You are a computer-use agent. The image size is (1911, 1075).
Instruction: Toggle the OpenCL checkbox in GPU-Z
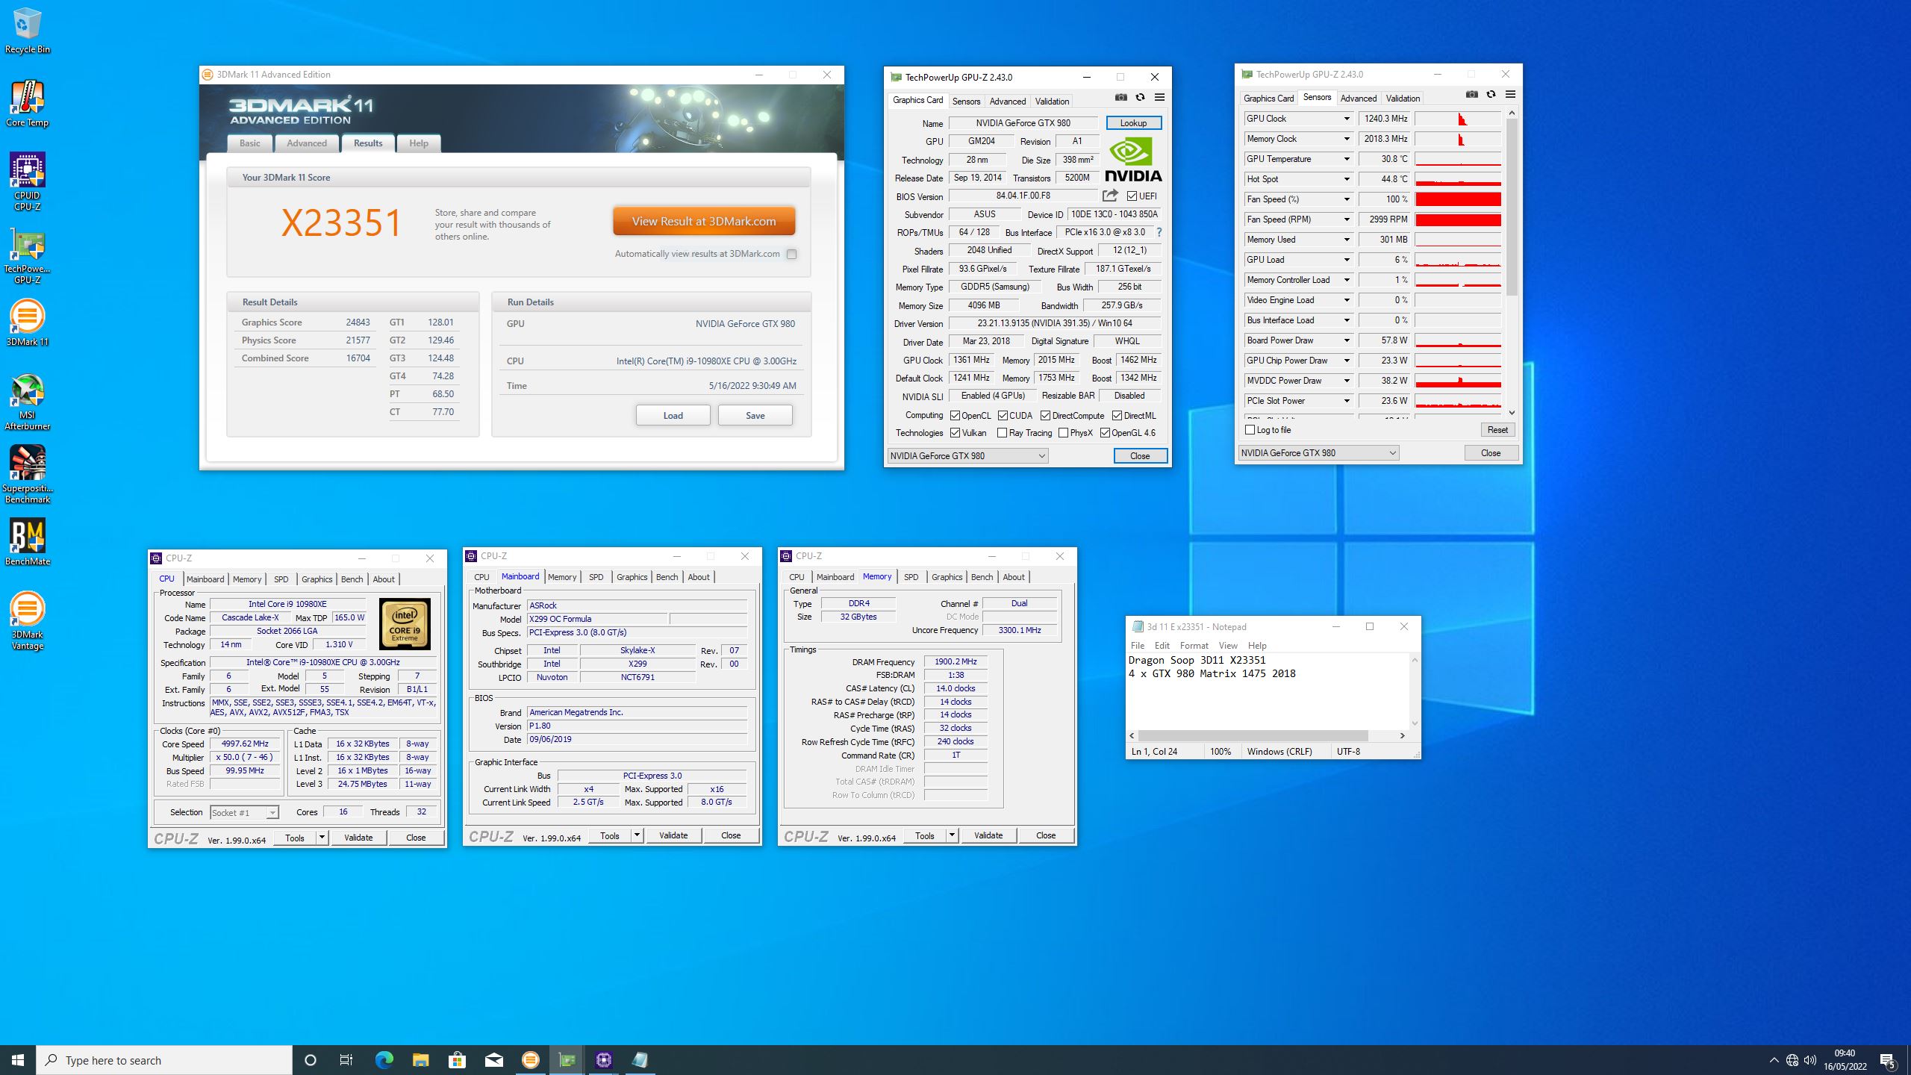[955, 416]
